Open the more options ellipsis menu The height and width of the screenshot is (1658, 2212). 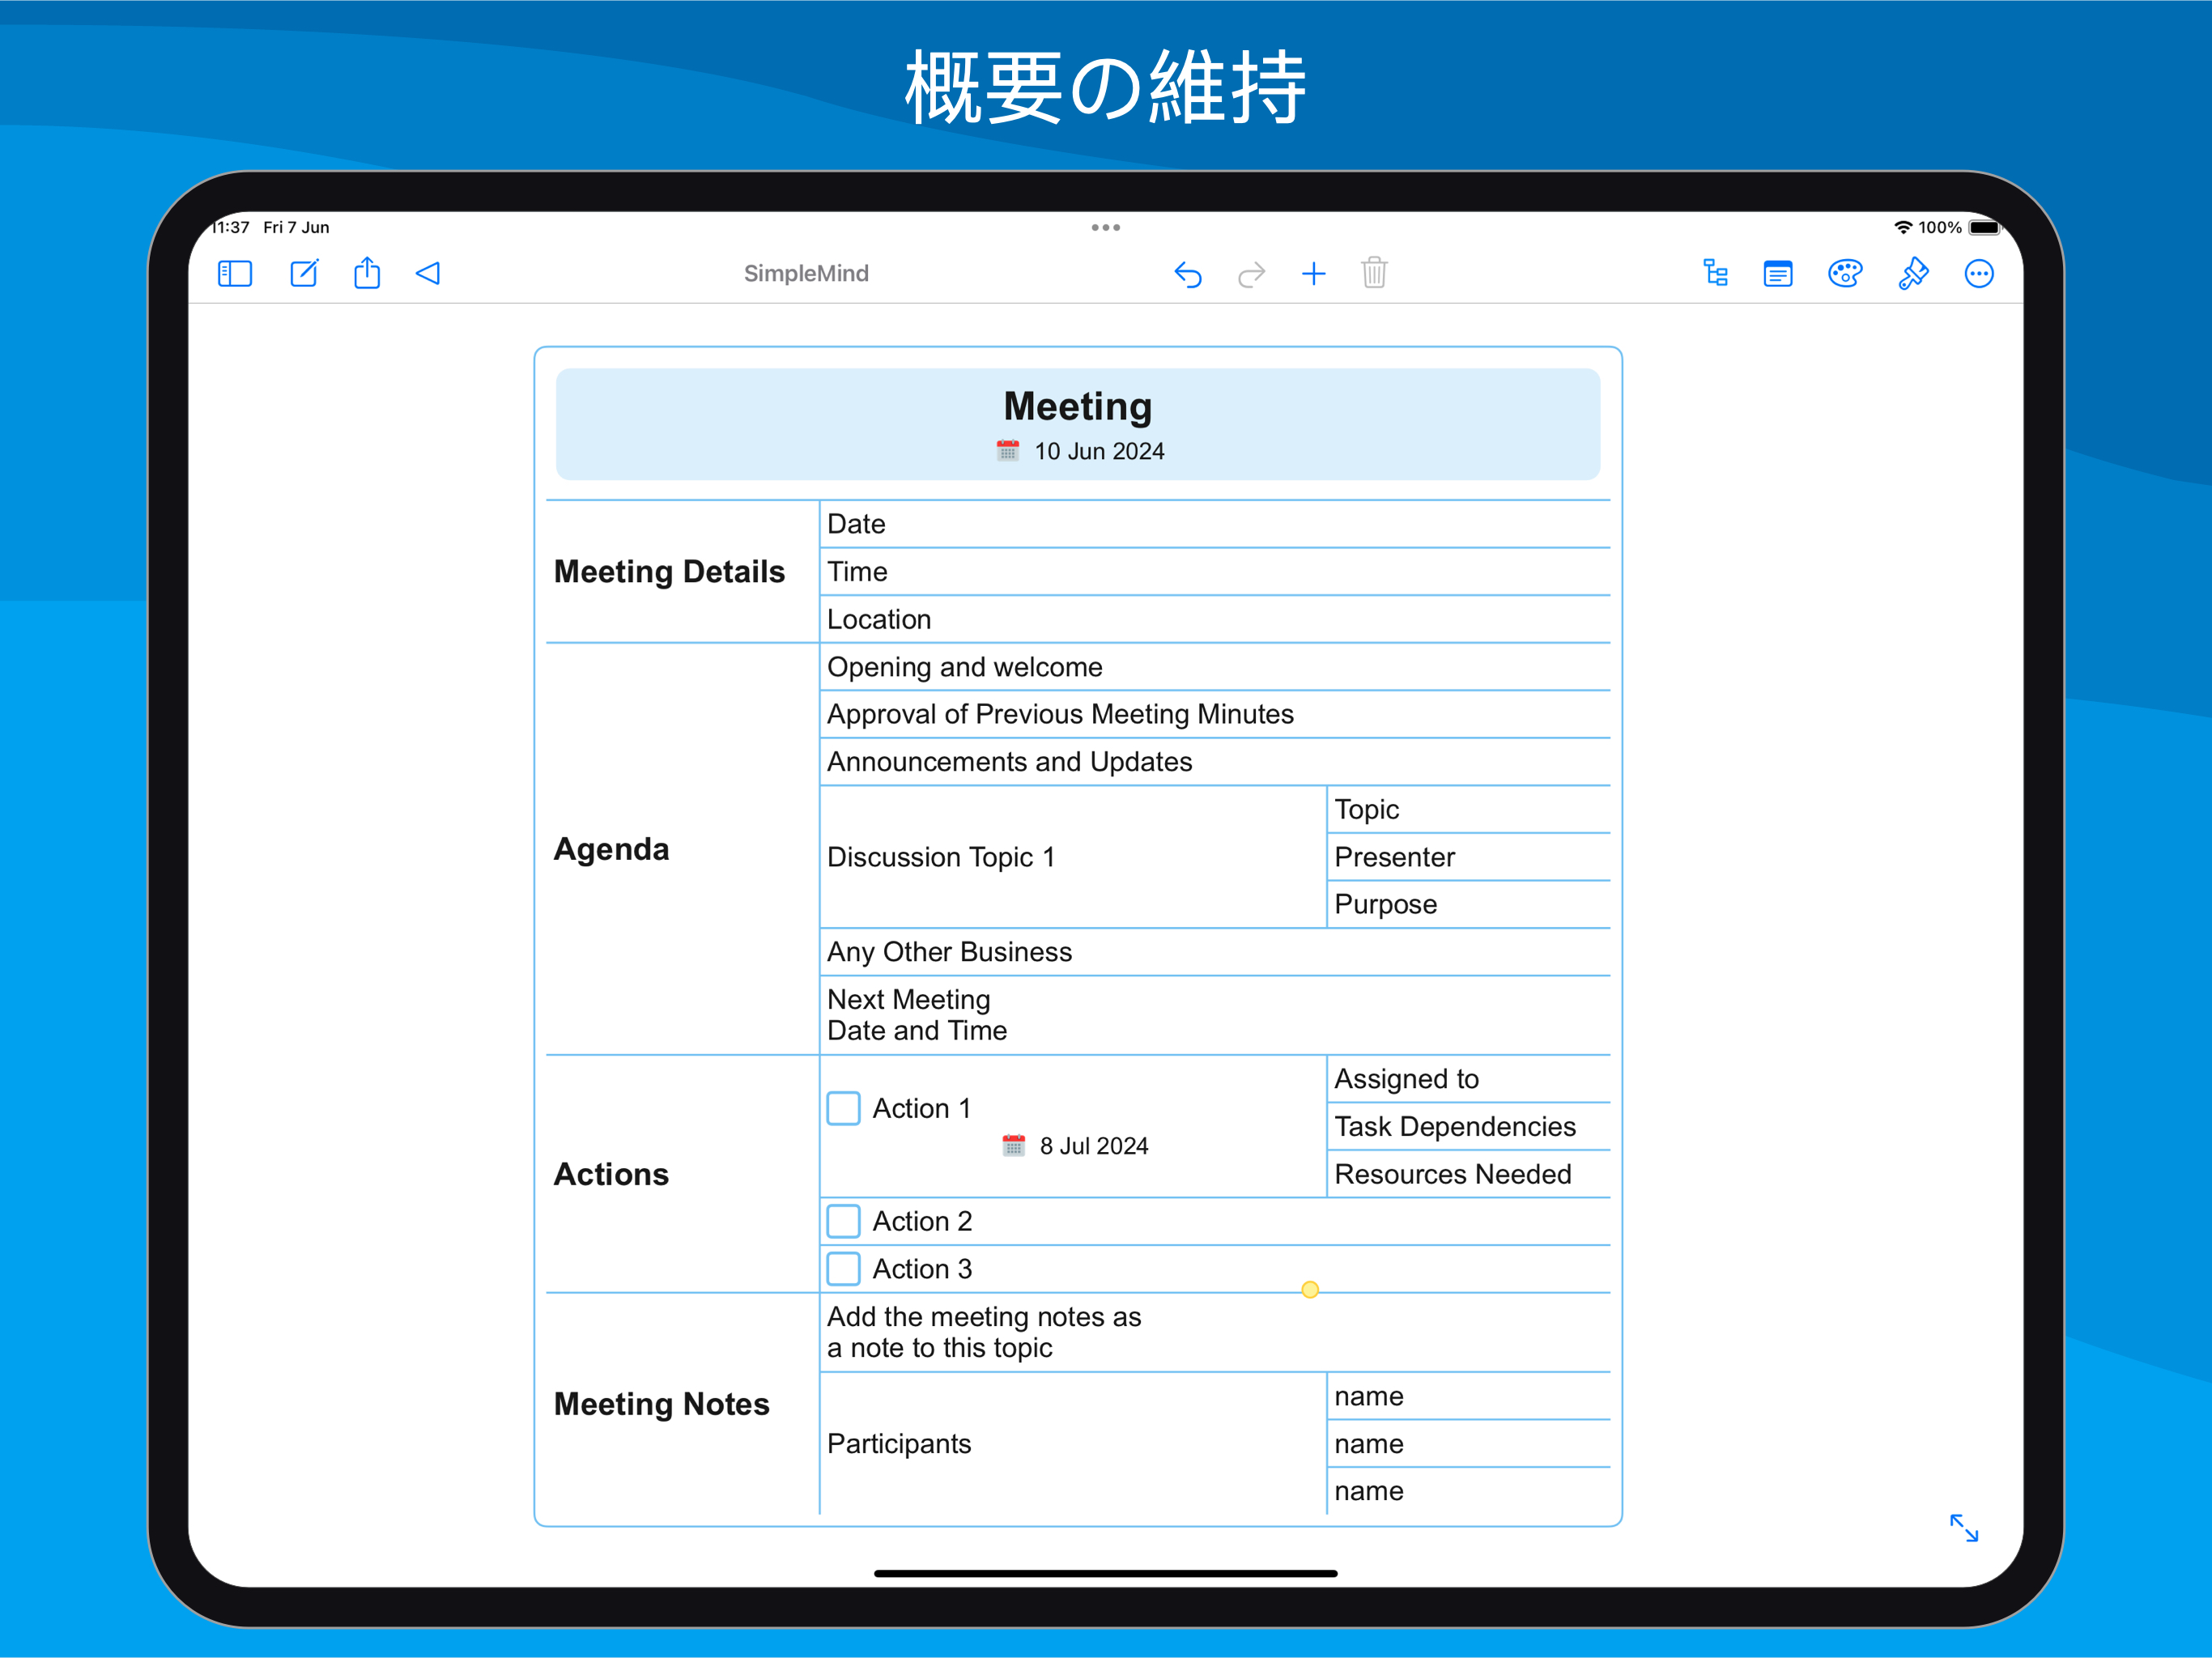point(1978,274)
